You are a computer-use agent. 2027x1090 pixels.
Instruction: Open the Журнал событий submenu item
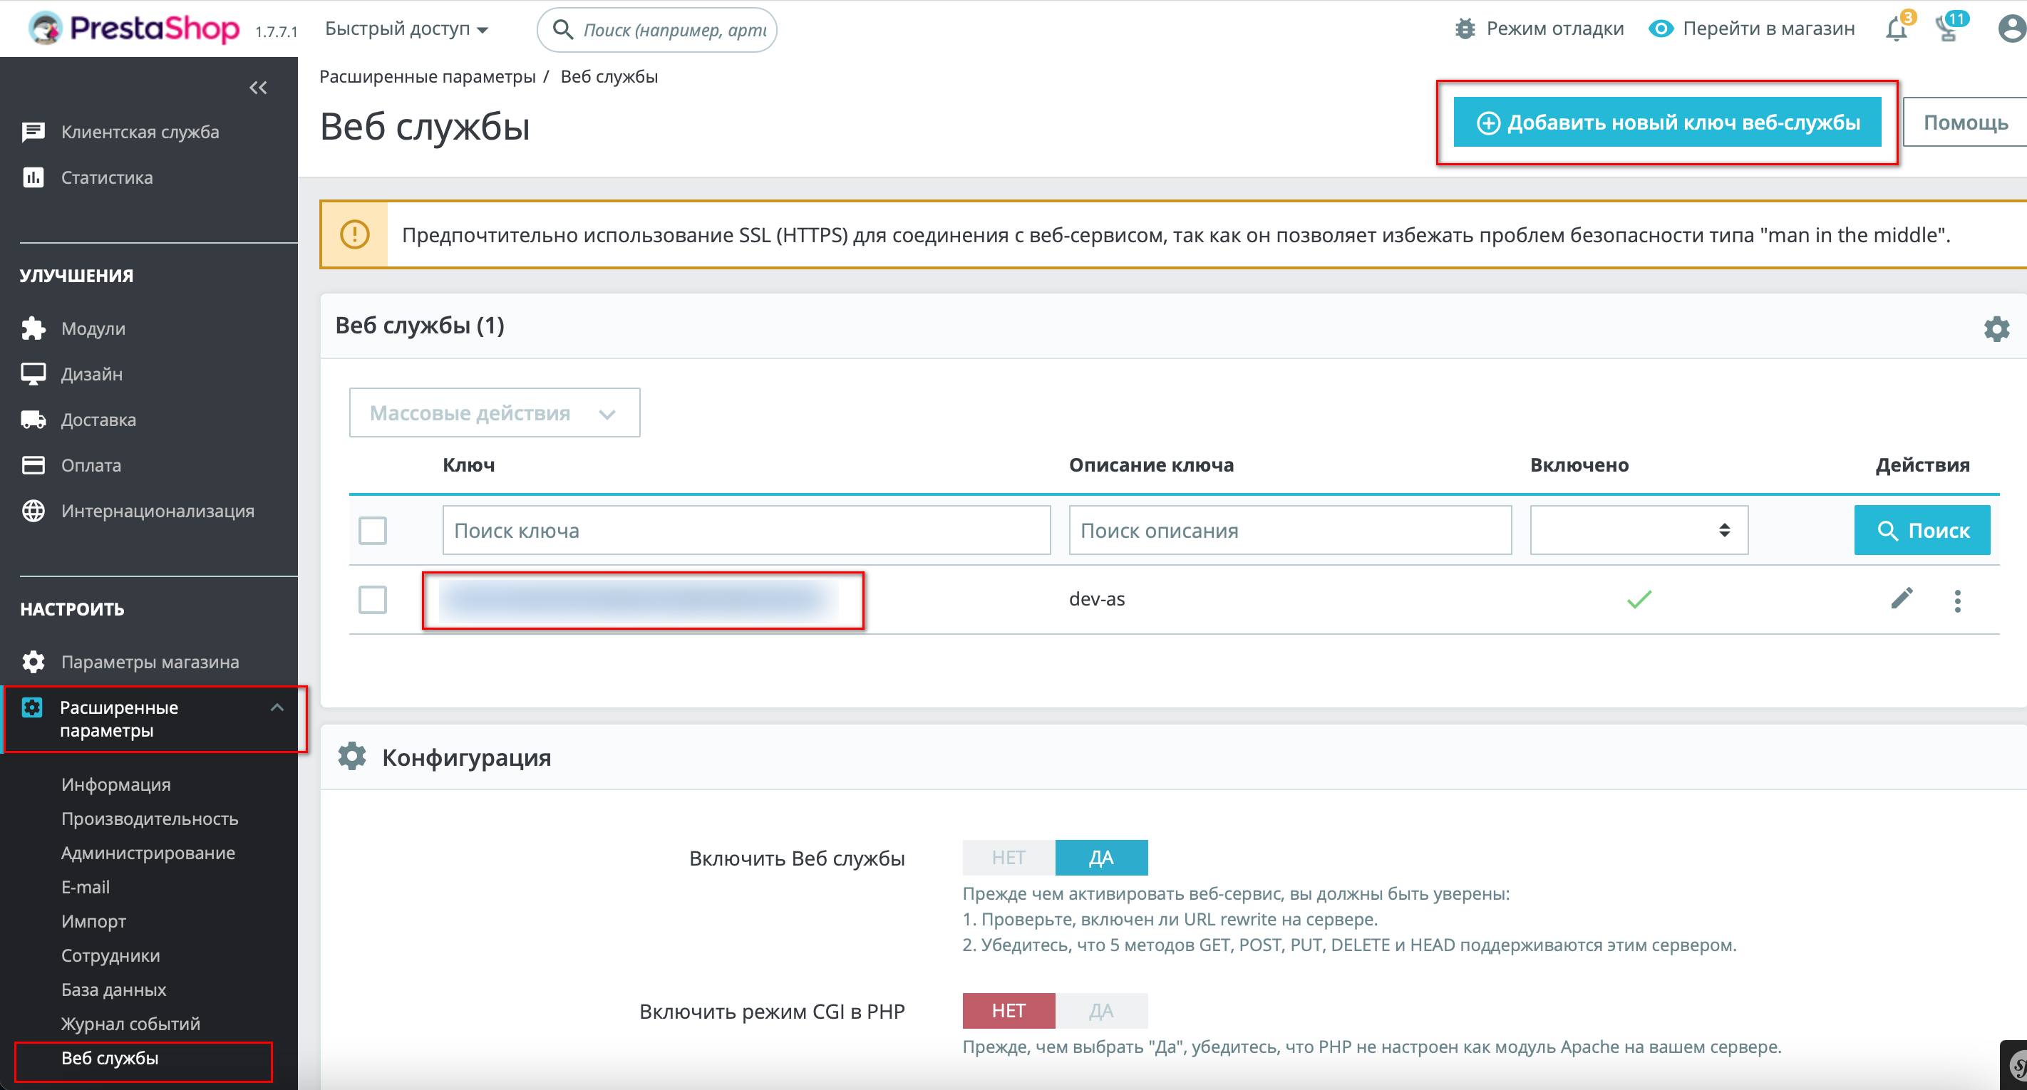(130, 1023)
